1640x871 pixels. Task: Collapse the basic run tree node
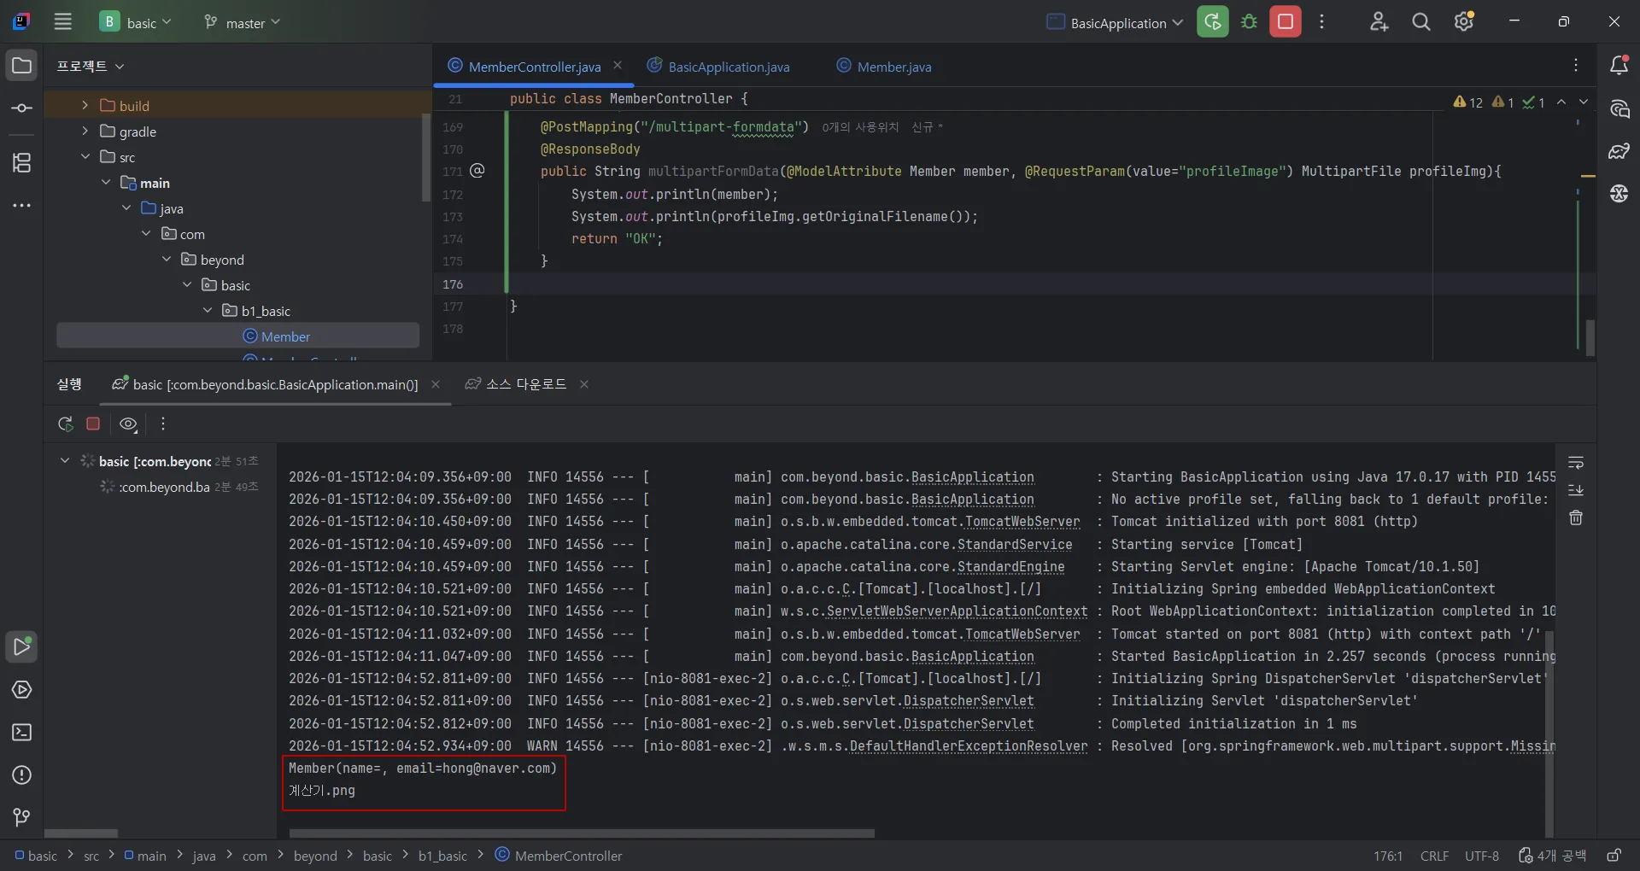[64, 460]
